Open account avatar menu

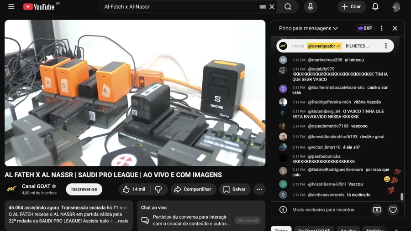click(x=395, y=6)
